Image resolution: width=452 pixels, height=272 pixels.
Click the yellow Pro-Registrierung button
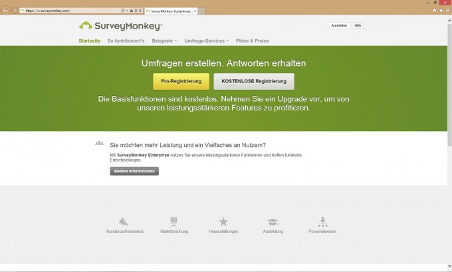click(181, 81)
